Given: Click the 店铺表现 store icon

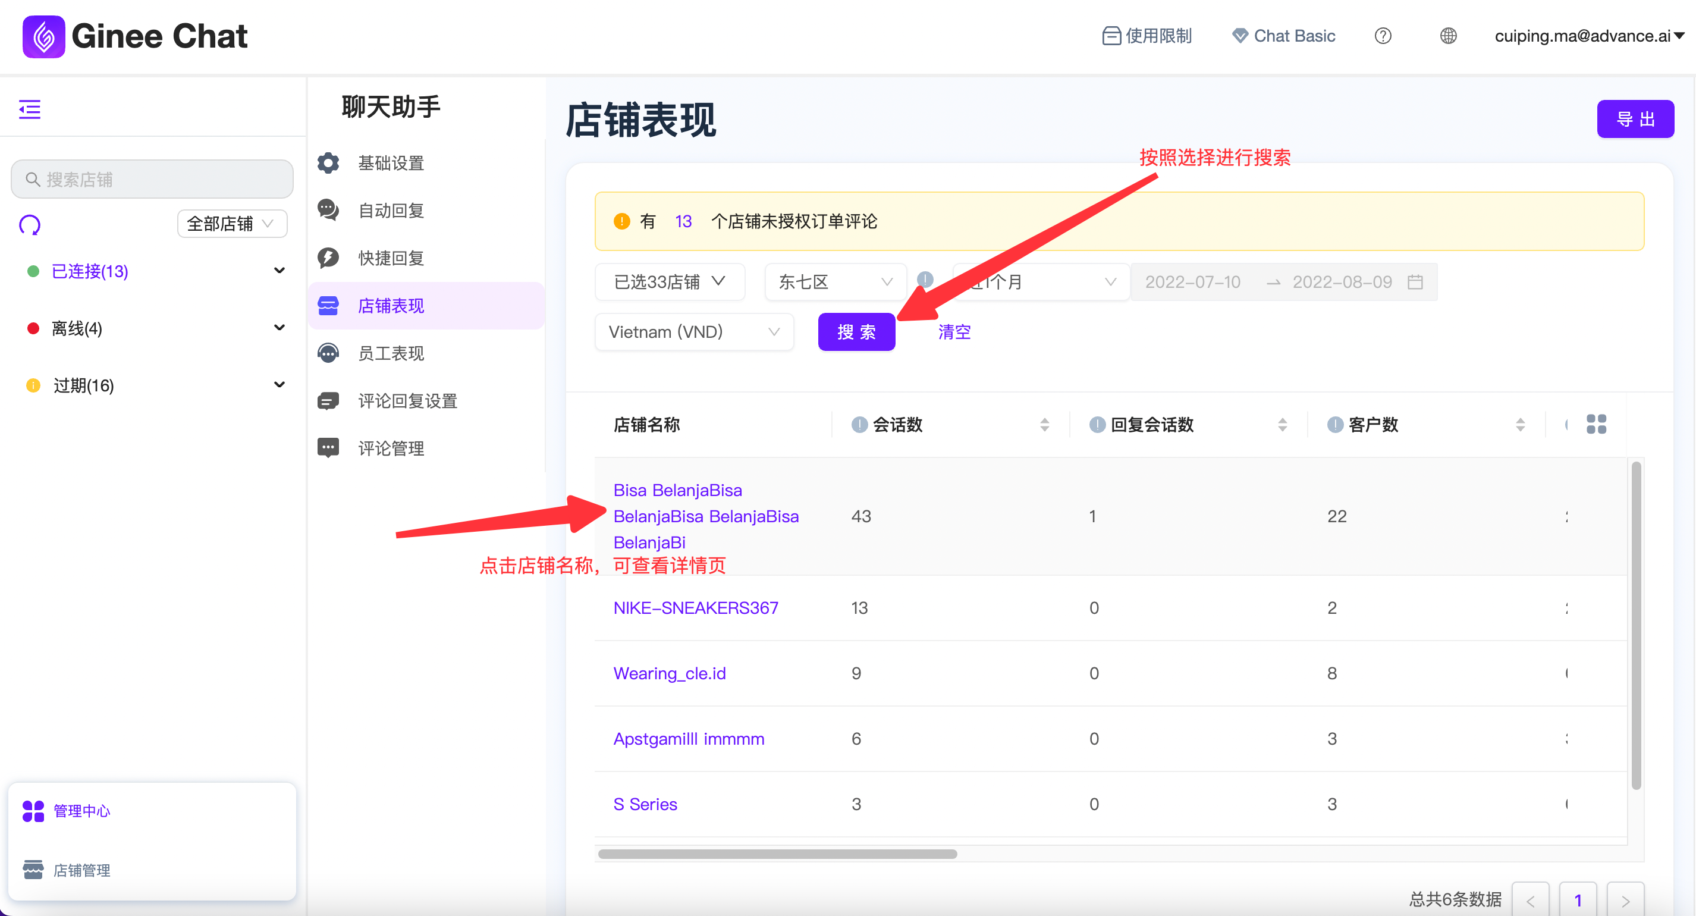Looking at the screenshot, I should (x=328, y=306).
